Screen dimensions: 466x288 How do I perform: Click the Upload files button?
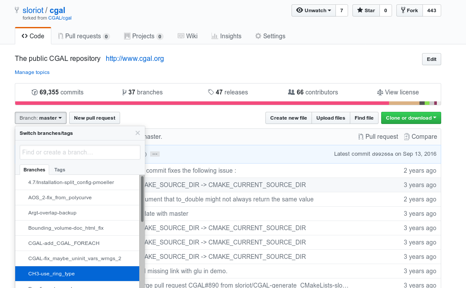point(331,118)
